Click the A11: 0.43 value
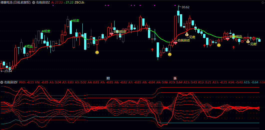 coord(190,83)
